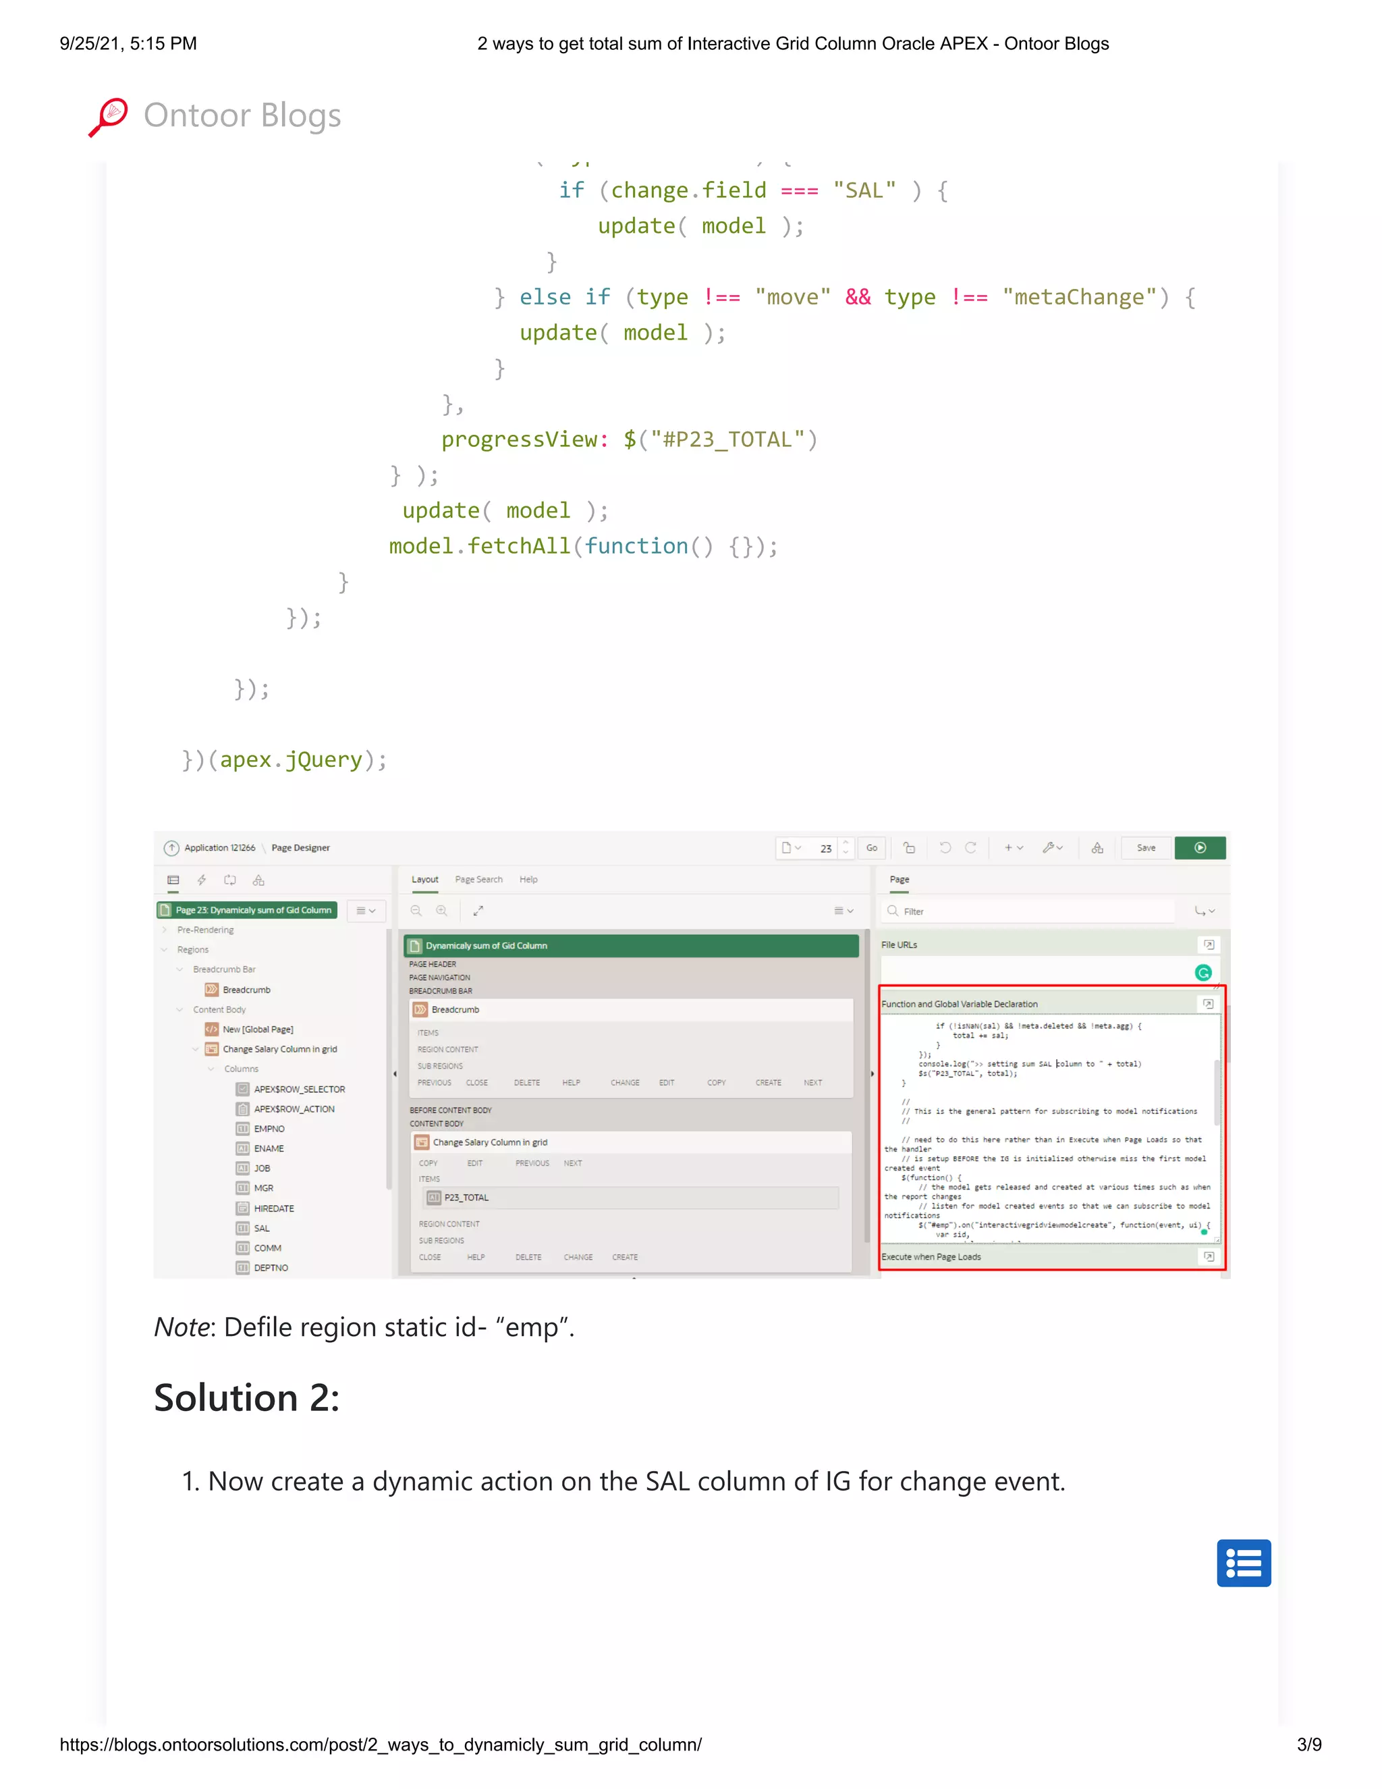Open Function and Global Variable editor popup
This screenshot has width=1382, height=1789.
[1209, 1003]
